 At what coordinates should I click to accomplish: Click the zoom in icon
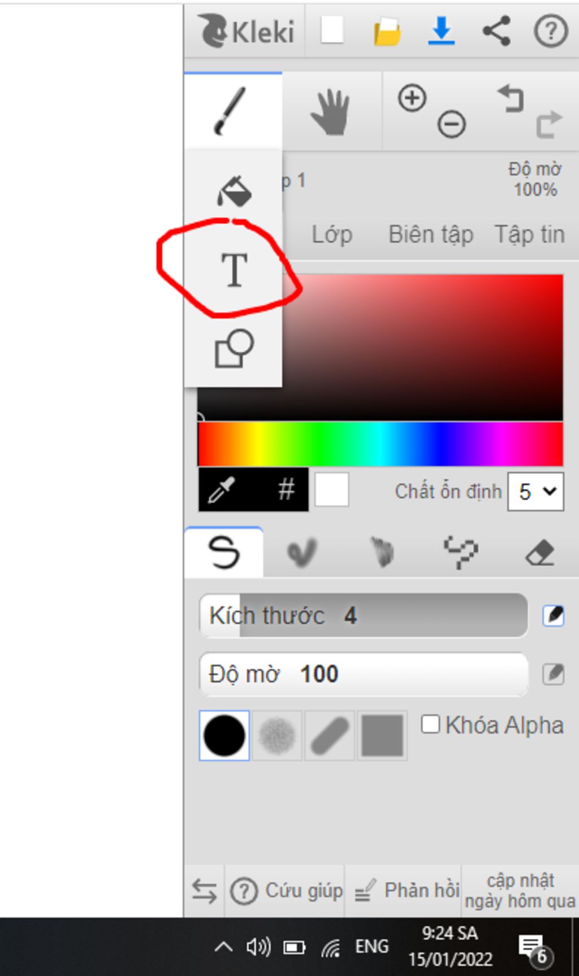412,98
